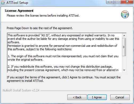Click the ATITool Setup title bar installer icon
This screenshot has width=134, height=104.
(x=3, y=3)
